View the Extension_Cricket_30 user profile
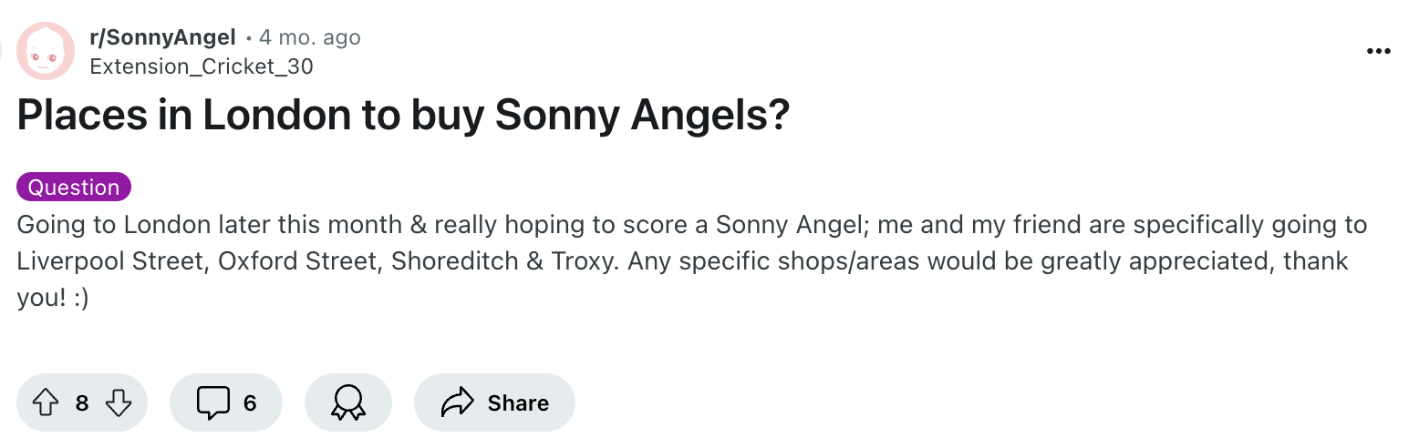The width and height of the screenshot is (1419, 448). [201, 66]
